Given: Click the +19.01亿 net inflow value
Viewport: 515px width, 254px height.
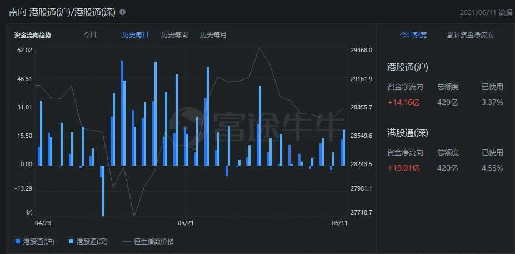Looking at the screenshot, I should point(404,168).
